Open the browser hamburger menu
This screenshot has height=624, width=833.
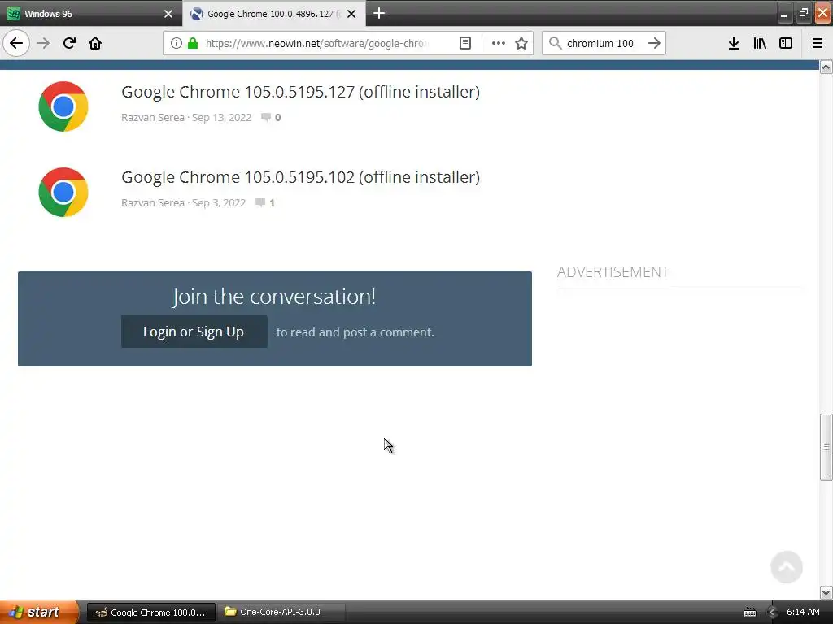tap(818, 43)
